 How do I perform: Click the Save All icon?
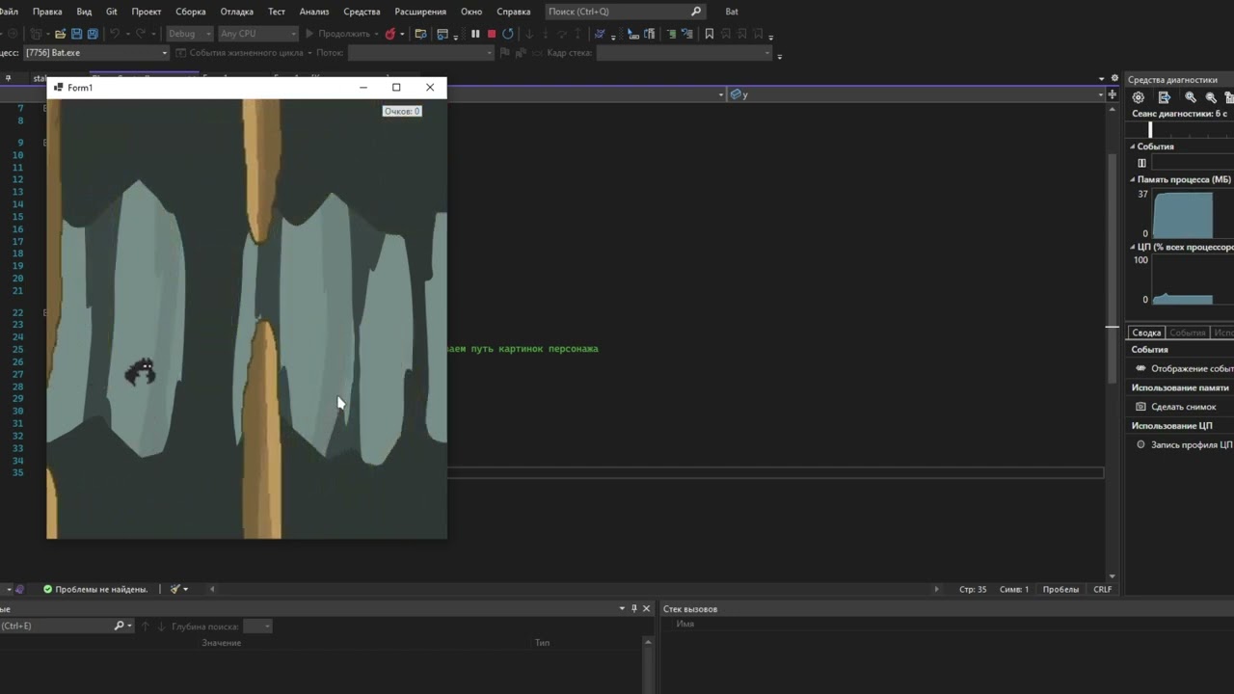[x=93, y=34]
